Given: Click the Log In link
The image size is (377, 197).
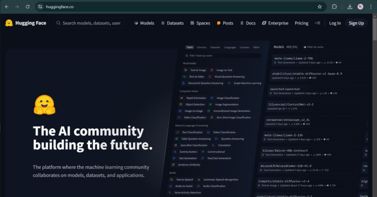Looking at the screenshot, I should [x=335, y=23].
